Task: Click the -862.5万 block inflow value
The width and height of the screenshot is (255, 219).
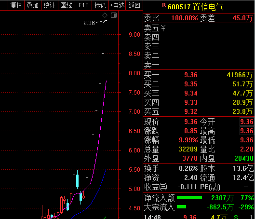Action: tap(220, 207)
